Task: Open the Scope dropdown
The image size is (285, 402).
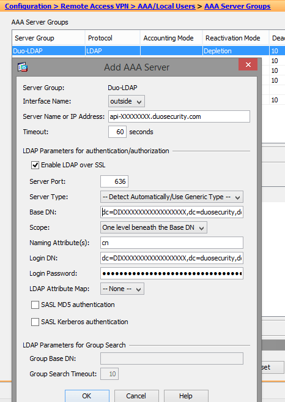Action: pyautogui.click(x=154, y=227)
